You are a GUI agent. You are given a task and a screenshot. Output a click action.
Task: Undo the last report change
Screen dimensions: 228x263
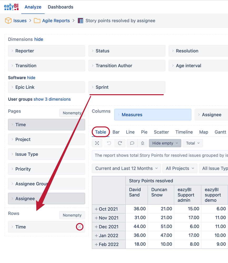109,143
